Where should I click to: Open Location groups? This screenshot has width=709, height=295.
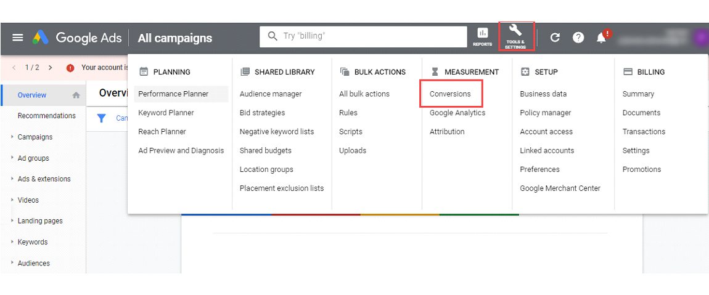pos(266,169)
